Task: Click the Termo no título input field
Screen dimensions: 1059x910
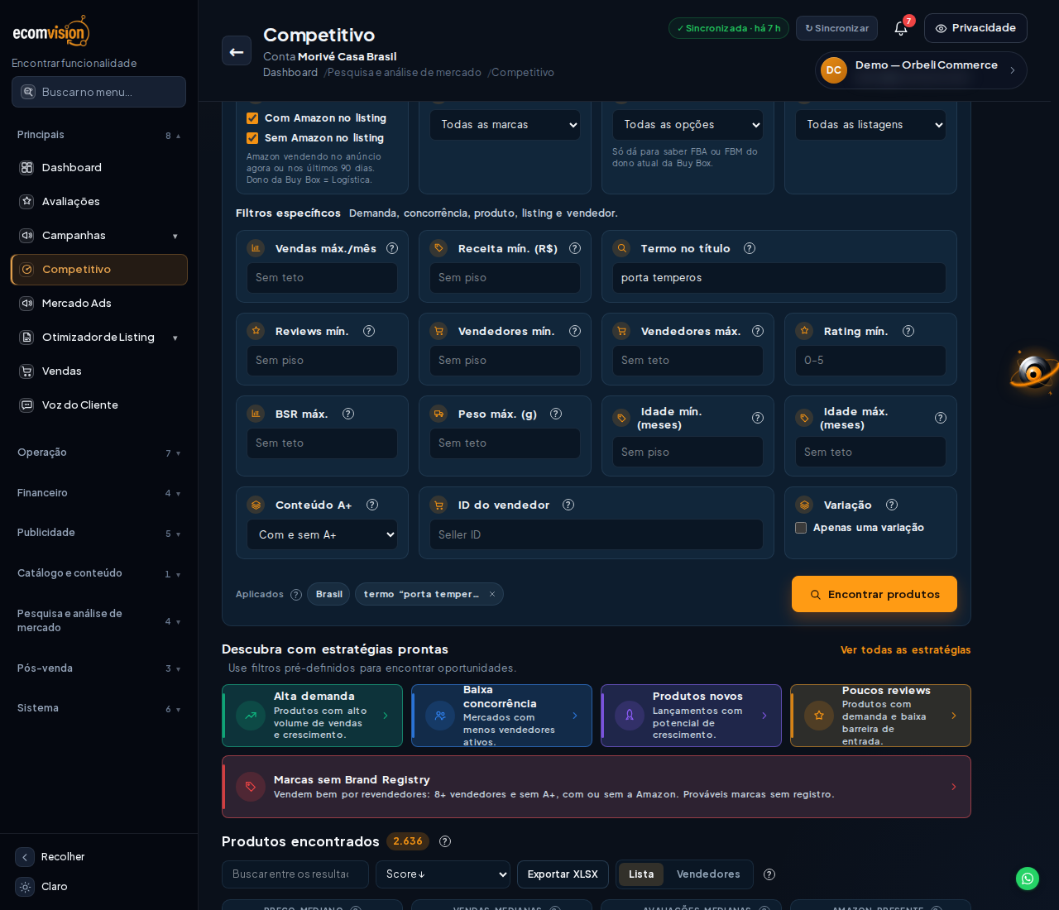Action: pyautogui.click(x=779, y=278)
